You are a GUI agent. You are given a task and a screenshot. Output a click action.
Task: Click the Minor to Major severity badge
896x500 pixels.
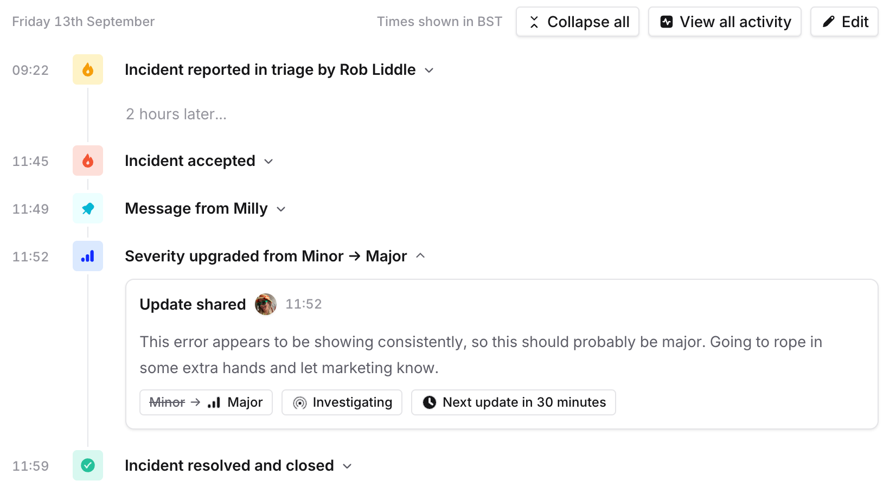click(x=206, y=402)
